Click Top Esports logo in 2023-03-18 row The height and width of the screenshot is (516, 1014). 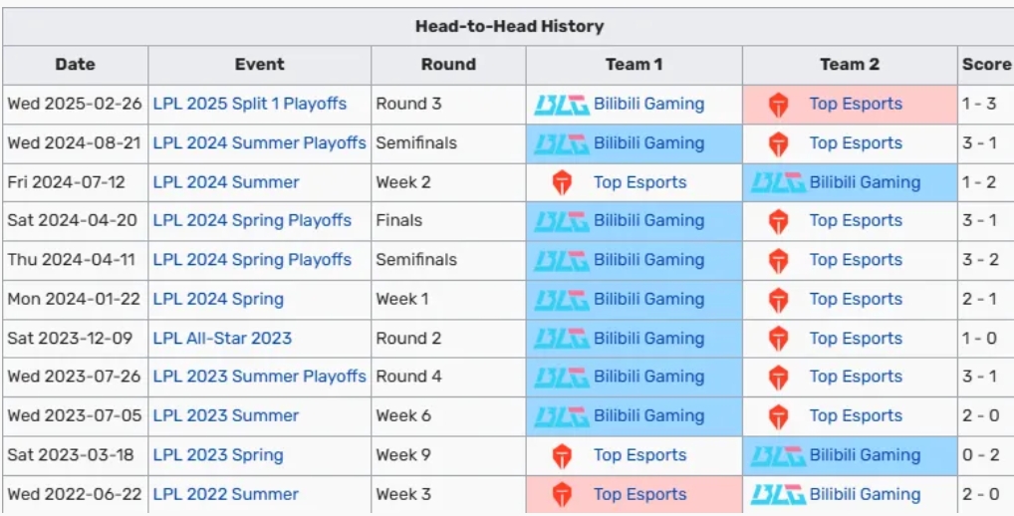click(x=563, y=456)
